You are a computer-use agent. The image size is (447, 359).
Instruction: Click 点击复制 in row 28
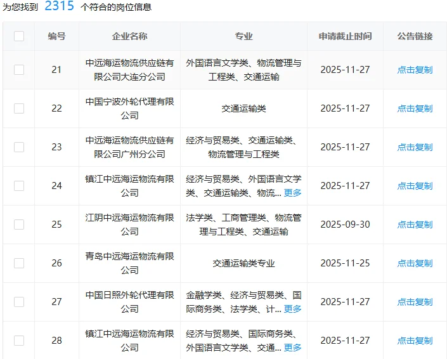(415, 341)
